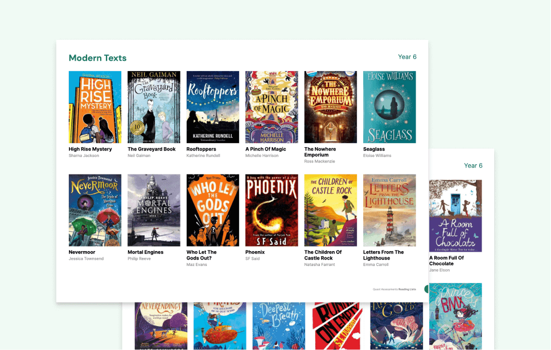Click the Phoenix book cover

click(x=272, y=210)
